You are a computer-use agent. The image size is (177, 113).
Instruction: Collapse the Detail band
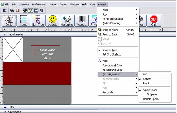5,107
